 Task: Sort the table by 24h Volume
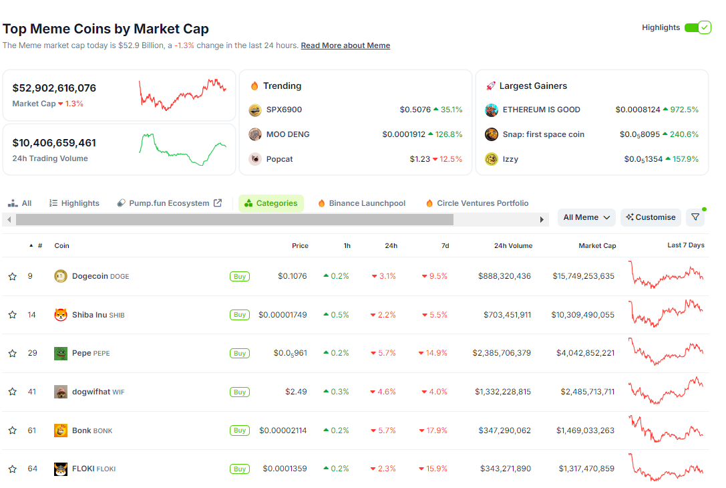point(513,245)
